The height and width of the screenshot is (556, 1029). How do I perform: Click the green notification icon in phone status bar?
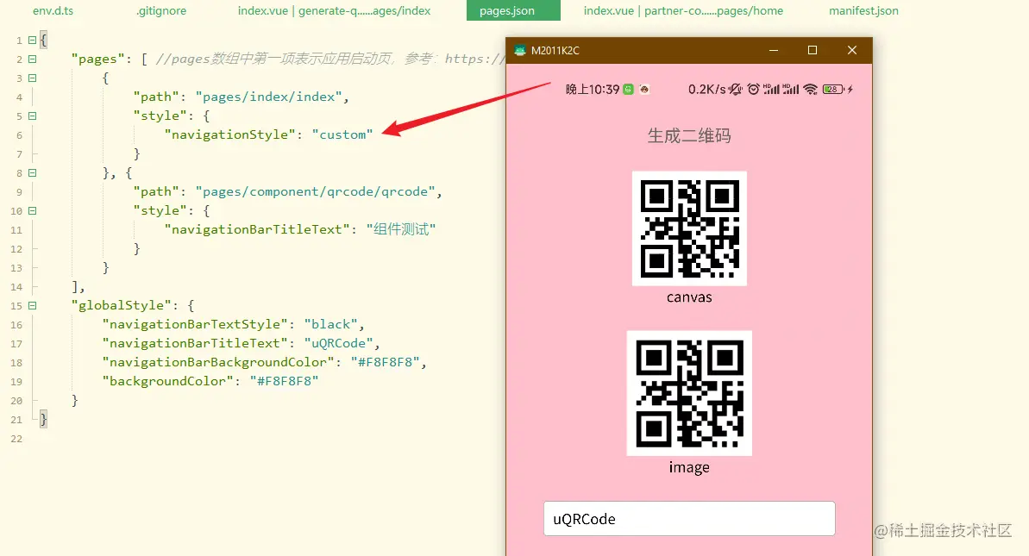tap(628, 89)
